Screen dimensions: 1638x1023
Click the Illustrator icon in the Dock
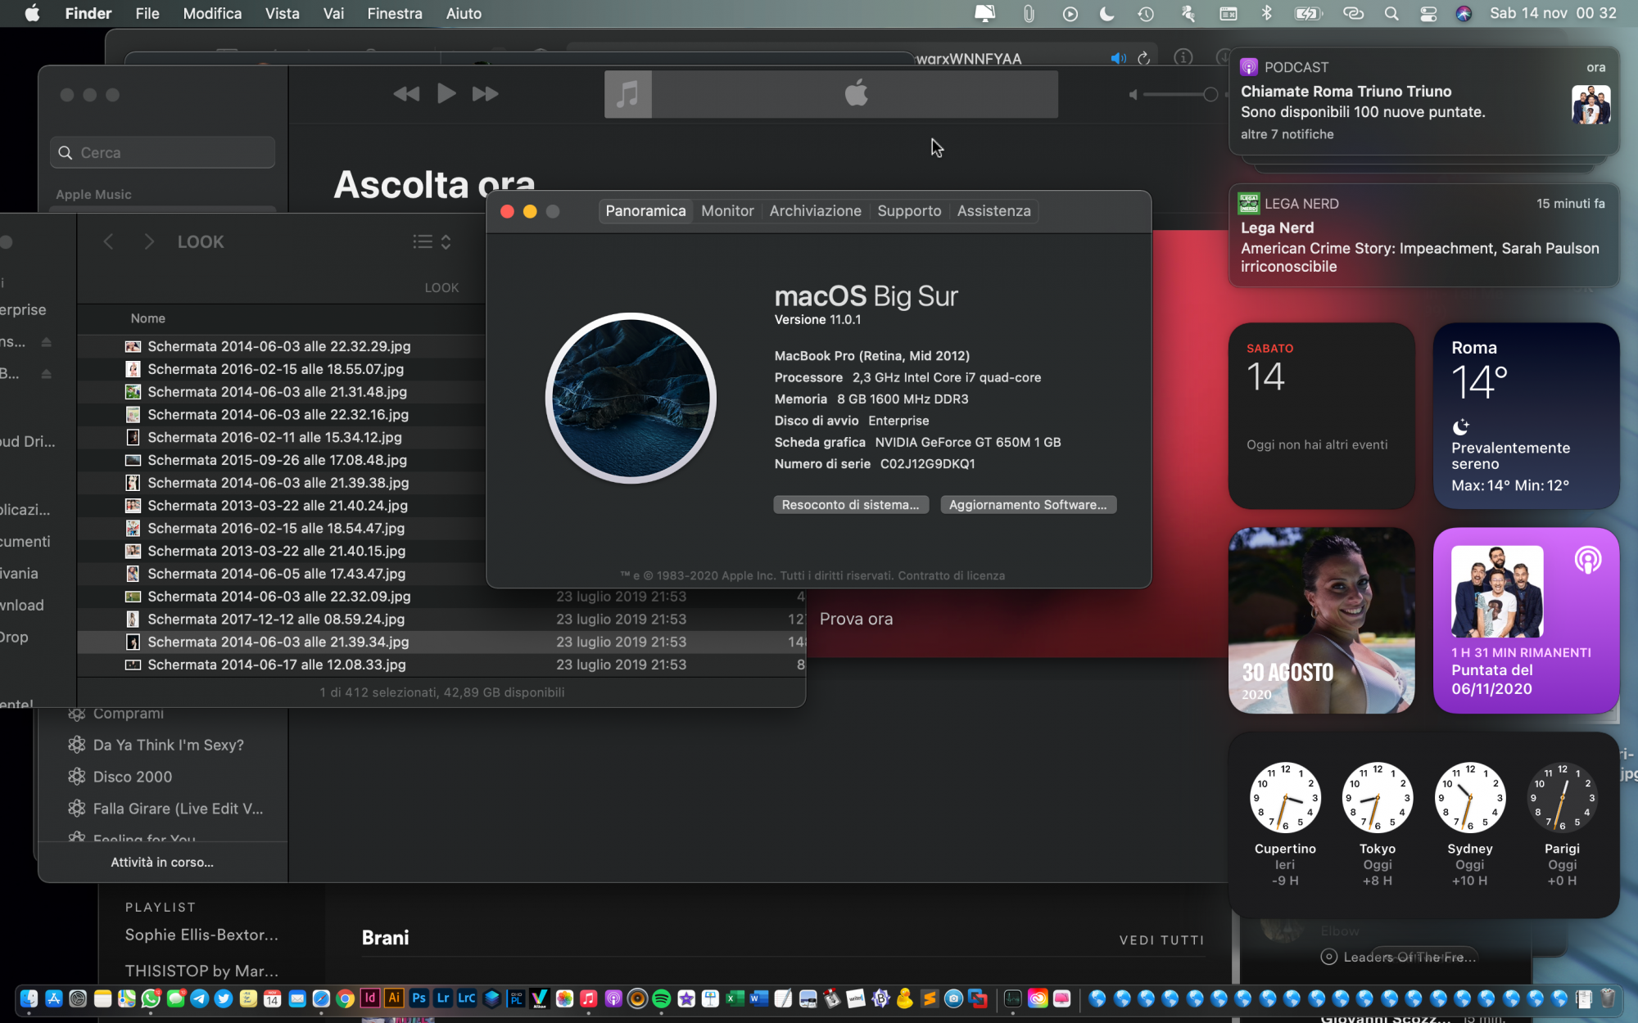click(394, 998)
